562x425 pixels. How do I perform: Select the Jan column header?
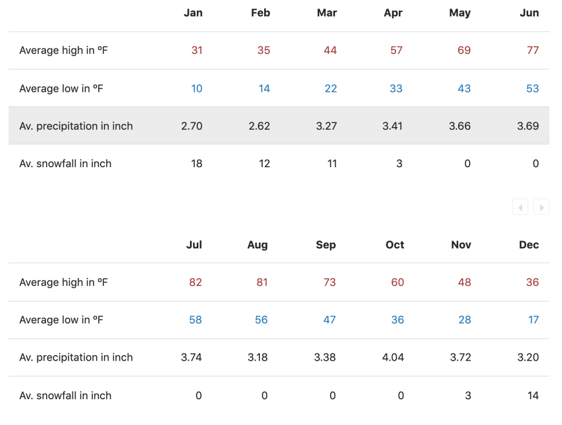193,13
